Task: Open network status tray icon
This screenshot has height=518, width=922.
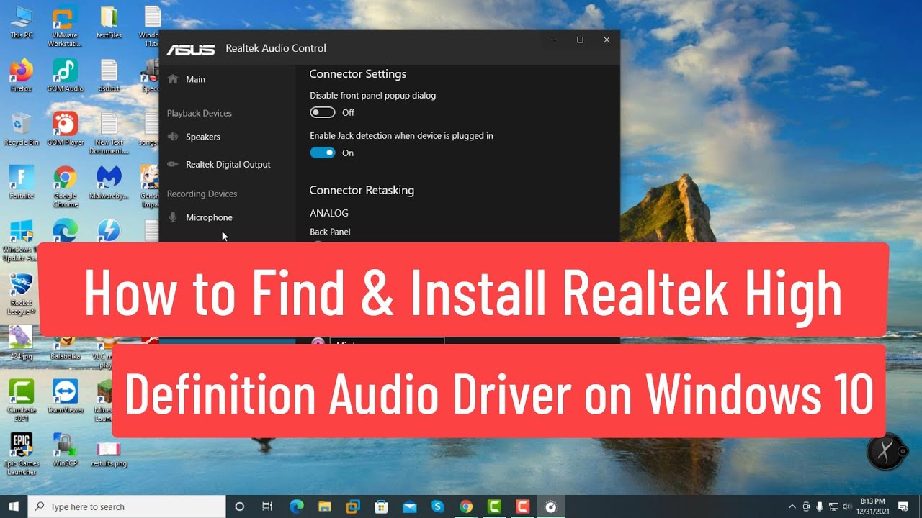Action: point(833,506)
